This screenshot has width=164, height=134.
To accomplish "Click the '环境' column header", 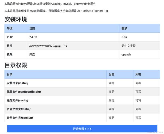I will [10, 28].
